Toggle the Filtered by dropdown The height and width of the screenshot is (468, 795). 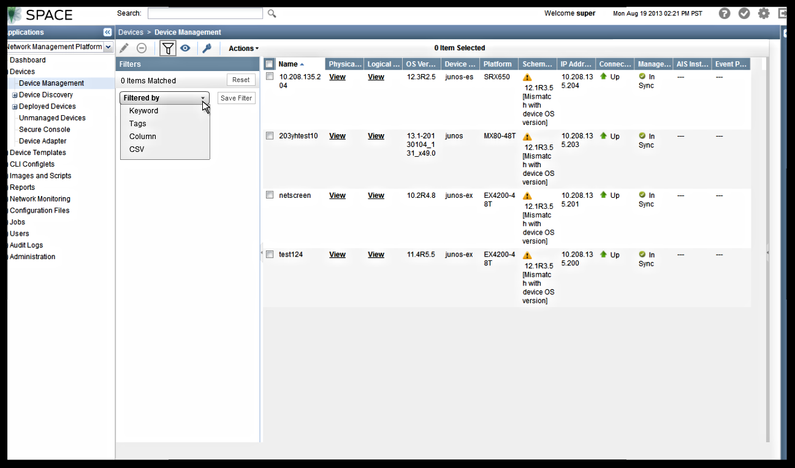164,98
